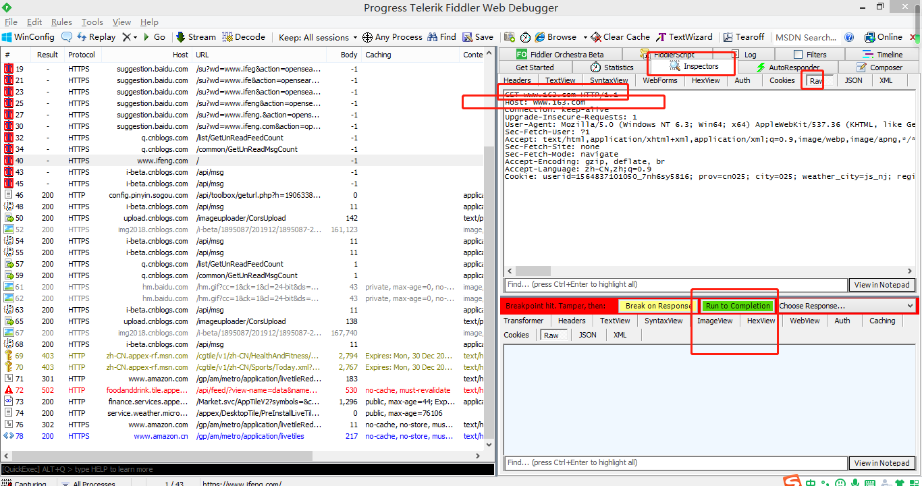Switch to the Statistics tab
Screen dimensions: 922x486
612,67
